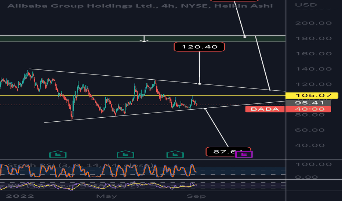Image resolution: width=342 pixels, height=201 pixels.
Task: Click the Alibaba Group Holdings chart title
Action: click(x=140, y=5)
